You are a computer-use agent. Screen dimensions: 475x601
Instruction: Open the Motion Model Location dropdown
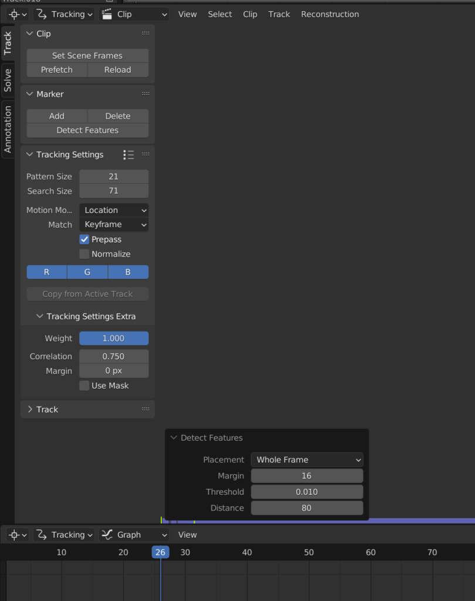(114, 210)
